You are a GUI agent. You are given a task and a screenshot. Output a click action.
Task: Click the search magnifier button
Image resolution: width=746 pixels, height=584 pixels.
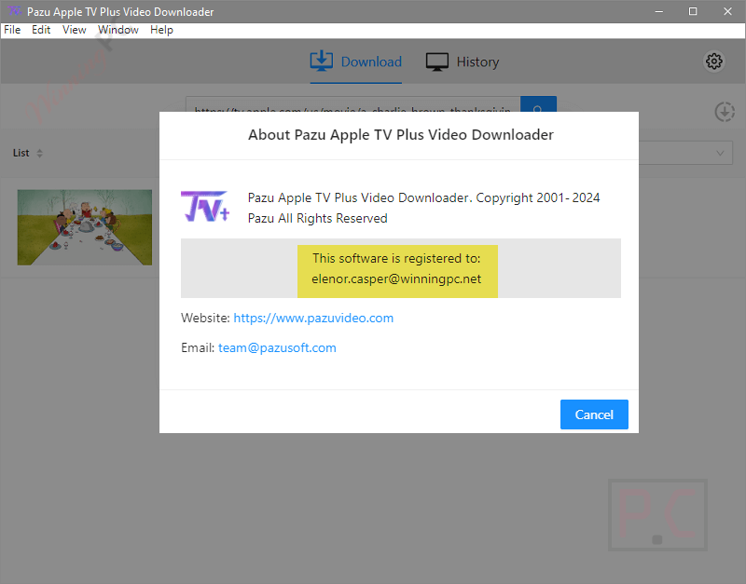(538, 104)
